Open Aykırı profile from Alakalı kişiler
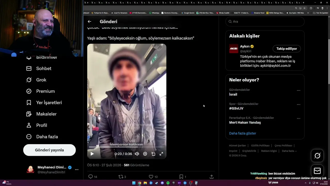Screen dimensions: 330x186 (x=245, y=47)
